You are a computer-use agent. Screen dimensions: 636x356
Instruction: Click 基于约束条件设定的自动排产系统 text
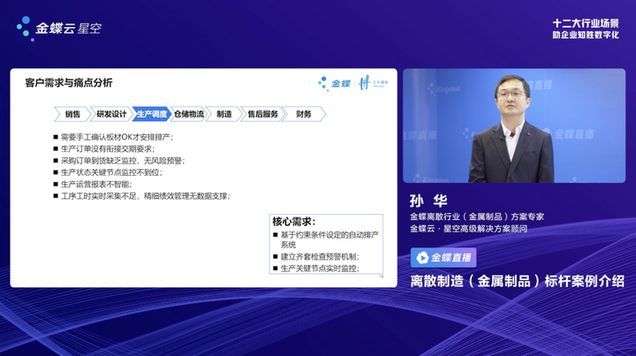(x=329, y=239)
